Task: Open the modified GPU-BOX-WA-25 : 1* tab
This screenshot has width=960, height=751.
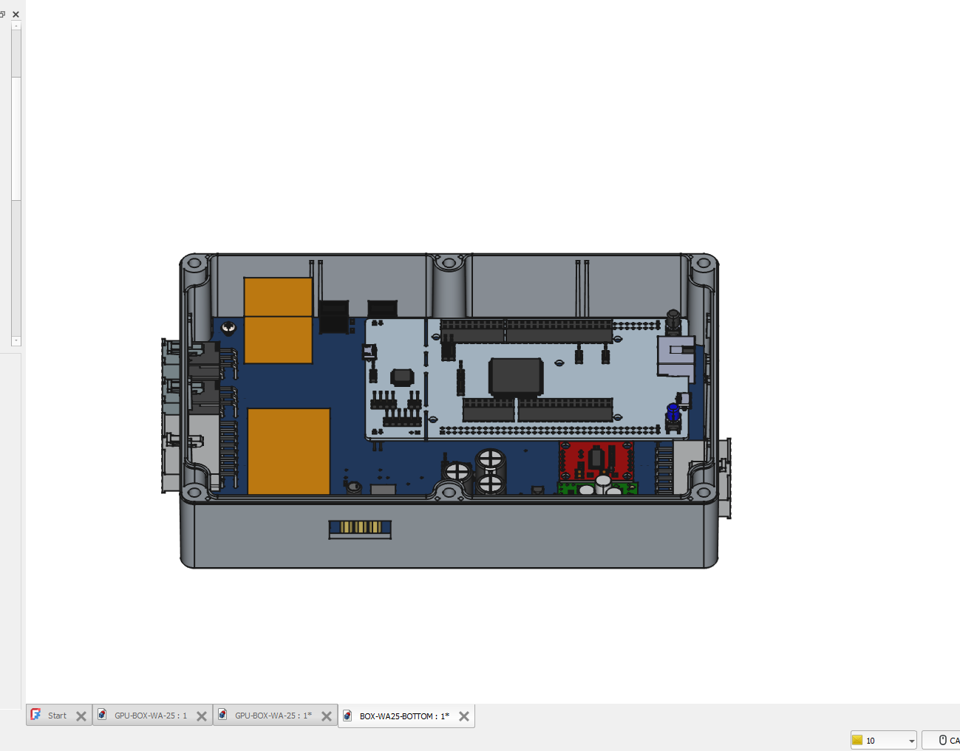Action: coord(273,716)
